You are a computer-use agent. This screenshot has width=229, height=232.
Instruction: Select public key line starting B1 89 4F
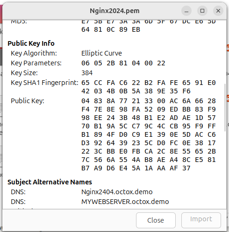[149, 134]
